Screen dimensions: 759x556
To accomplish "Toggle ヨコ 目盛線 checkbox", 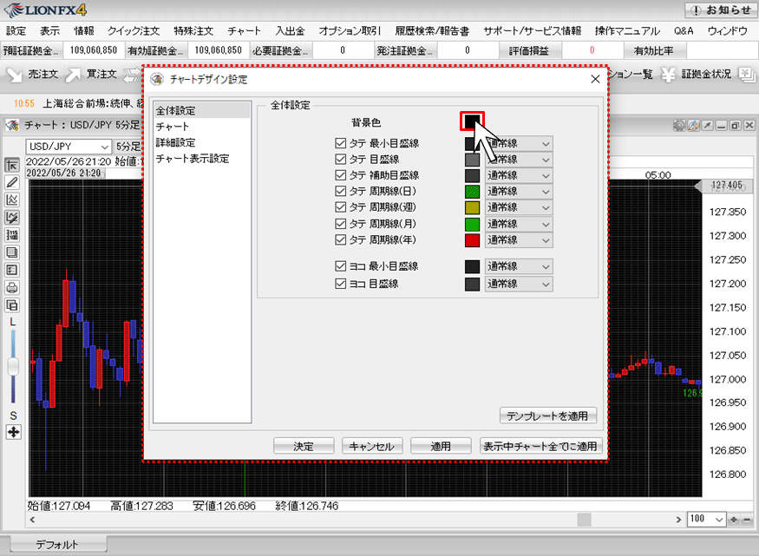I will coord(341,284).
